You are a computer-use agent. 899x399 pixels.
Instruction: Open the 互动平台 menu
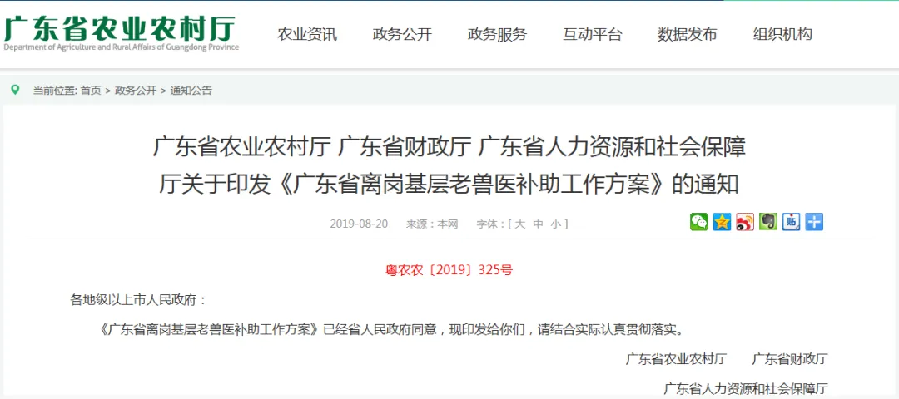click(593, 34)
